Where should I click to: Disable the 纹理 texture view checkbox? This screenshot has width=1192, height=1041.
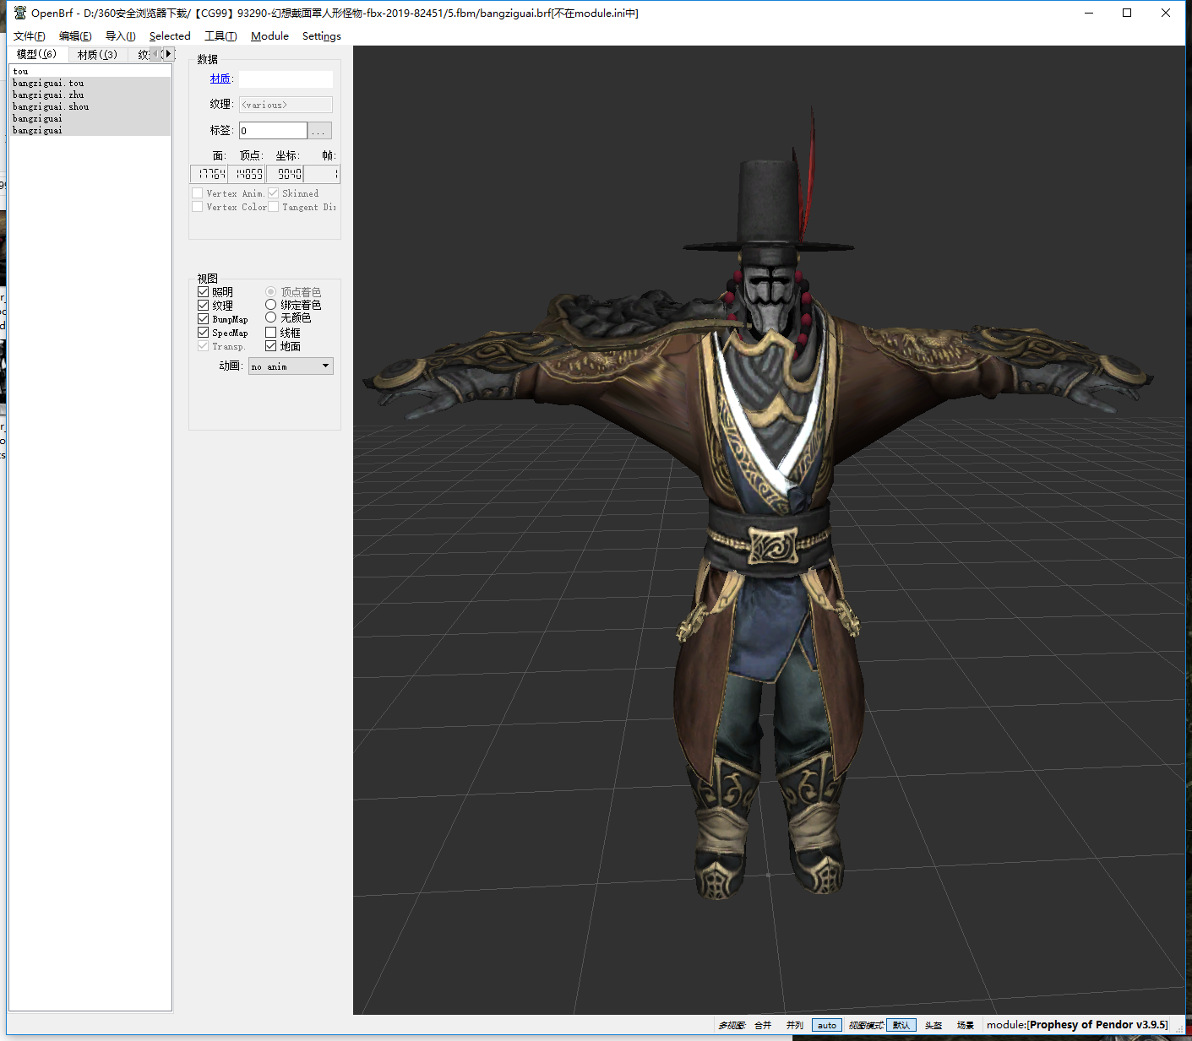point(204,306)
